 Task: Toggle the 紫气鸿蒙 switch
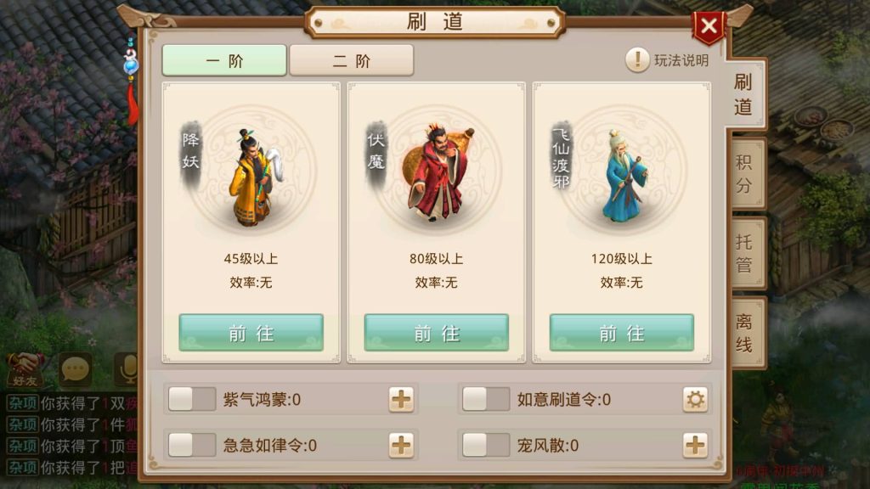[192, 399]
